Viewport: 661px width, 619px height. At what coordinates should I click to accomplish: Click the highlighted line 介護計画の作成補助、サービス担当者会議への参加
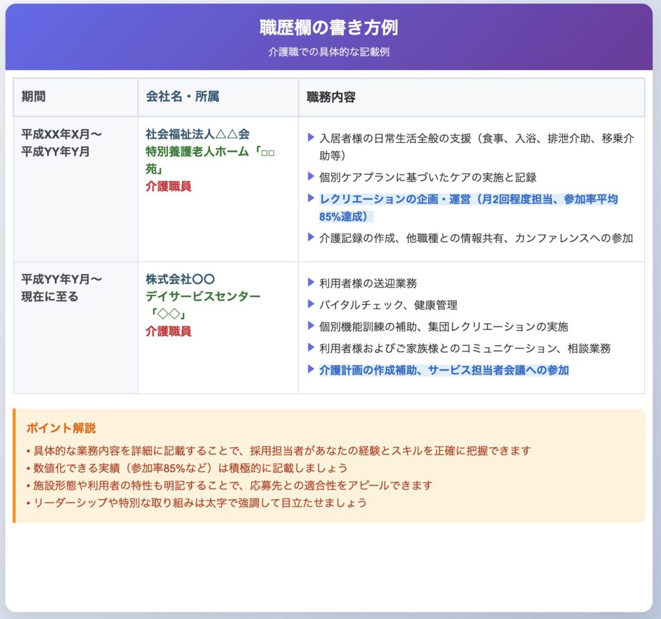(x=444, y=370)
